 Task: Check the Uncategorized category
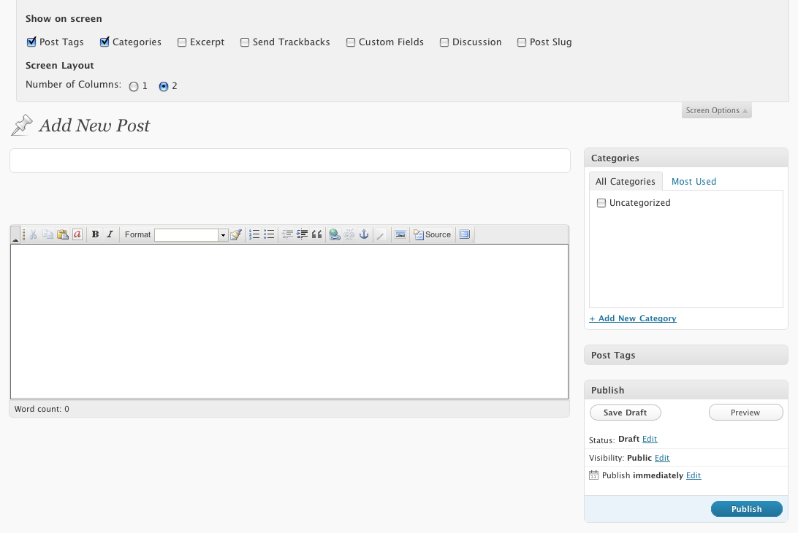point(601,203)
